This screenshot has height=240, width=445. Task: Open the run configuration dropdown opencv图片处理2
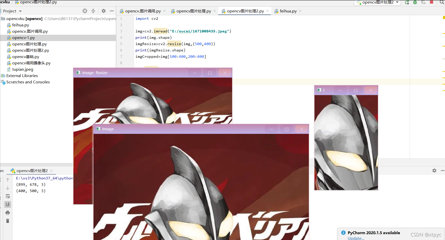(377, 3)
